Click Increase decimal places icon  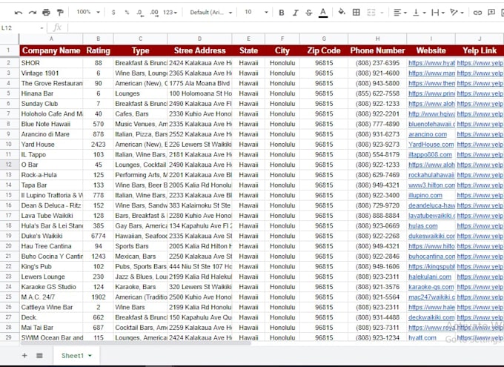154,13
